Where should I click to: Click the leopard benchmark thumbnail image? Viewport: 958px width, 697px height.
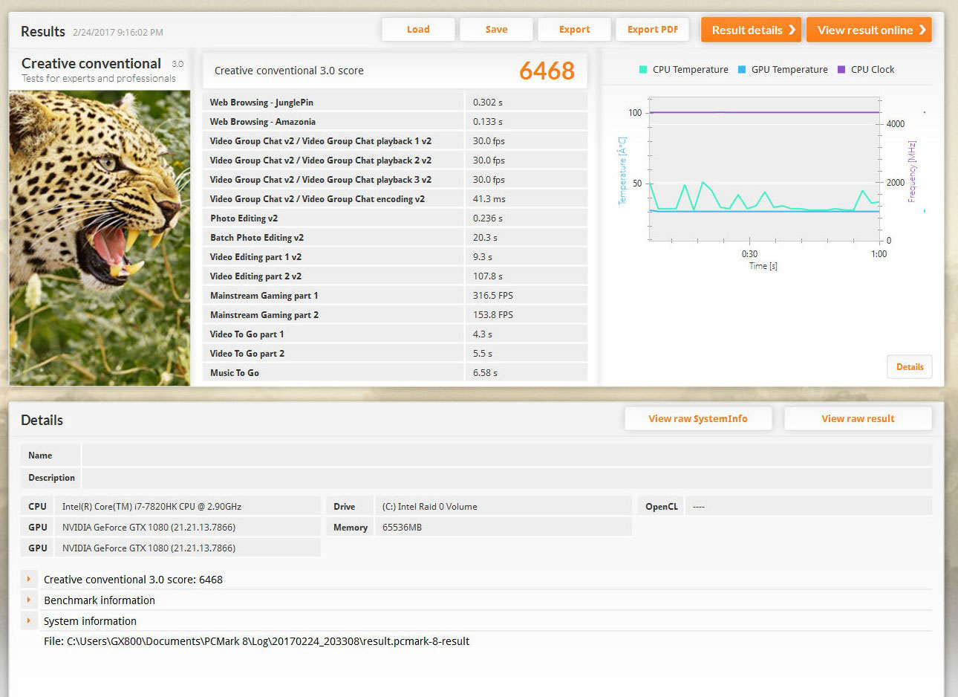point(100,238)
